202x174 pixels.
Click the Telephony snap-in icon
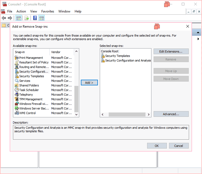click(17, 95)
